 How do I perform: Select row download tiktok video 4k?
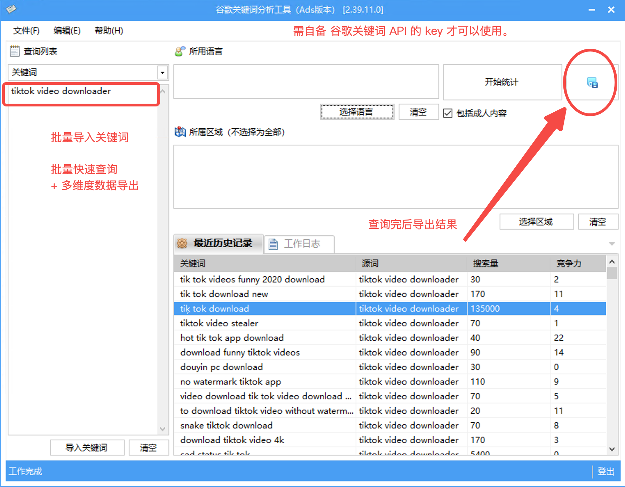click(x=390, y=440)
